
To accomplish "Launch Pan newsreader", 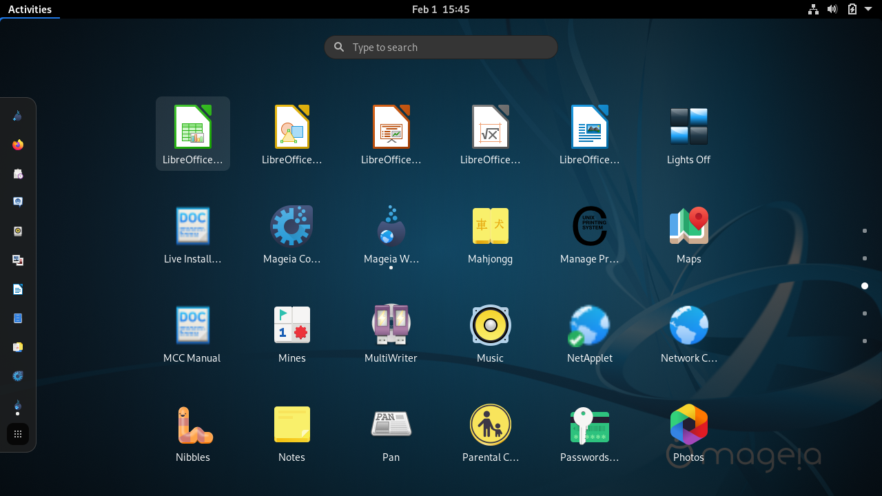I will 391,431.
